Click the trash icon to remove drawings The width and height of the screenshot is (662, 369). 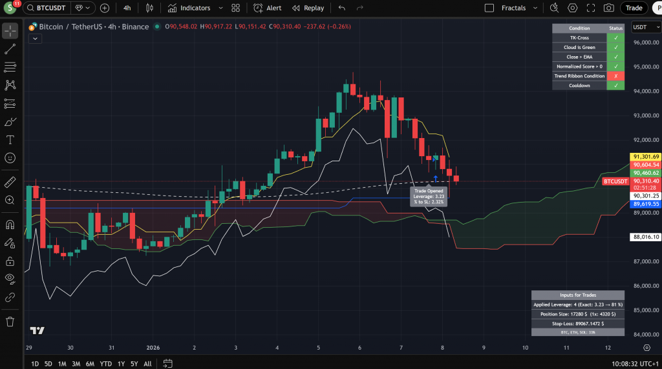point(10,321)
